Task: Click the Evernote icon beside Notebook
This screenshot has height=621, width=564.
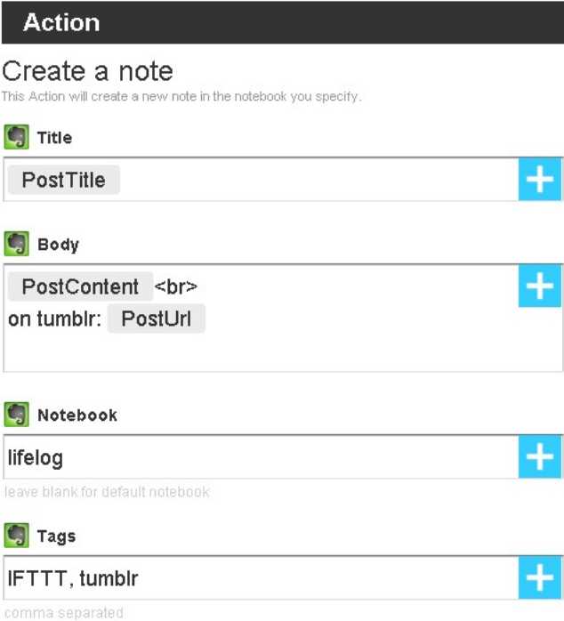Action: 15,415
